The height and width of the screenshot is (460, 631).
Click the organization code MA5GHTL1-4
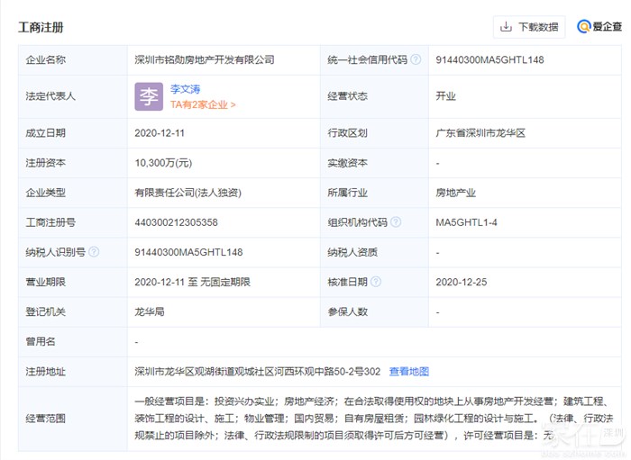tap(466, 222)
